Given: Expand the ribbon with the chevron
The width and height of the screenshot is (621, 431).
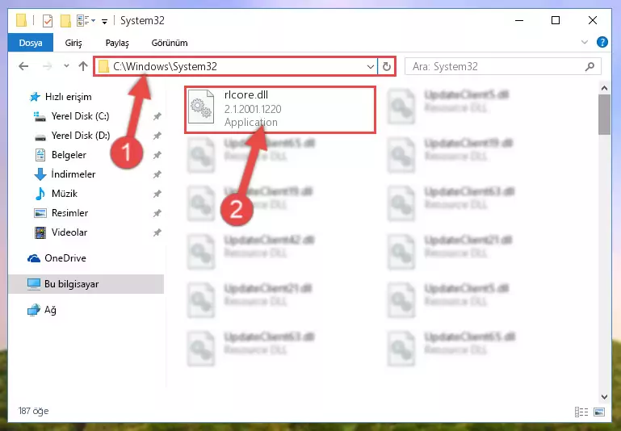Looking at the screenshot, I should (584, 42).
